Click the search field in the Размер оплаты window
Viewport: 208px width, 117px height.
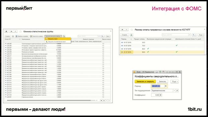click(175, 35)
